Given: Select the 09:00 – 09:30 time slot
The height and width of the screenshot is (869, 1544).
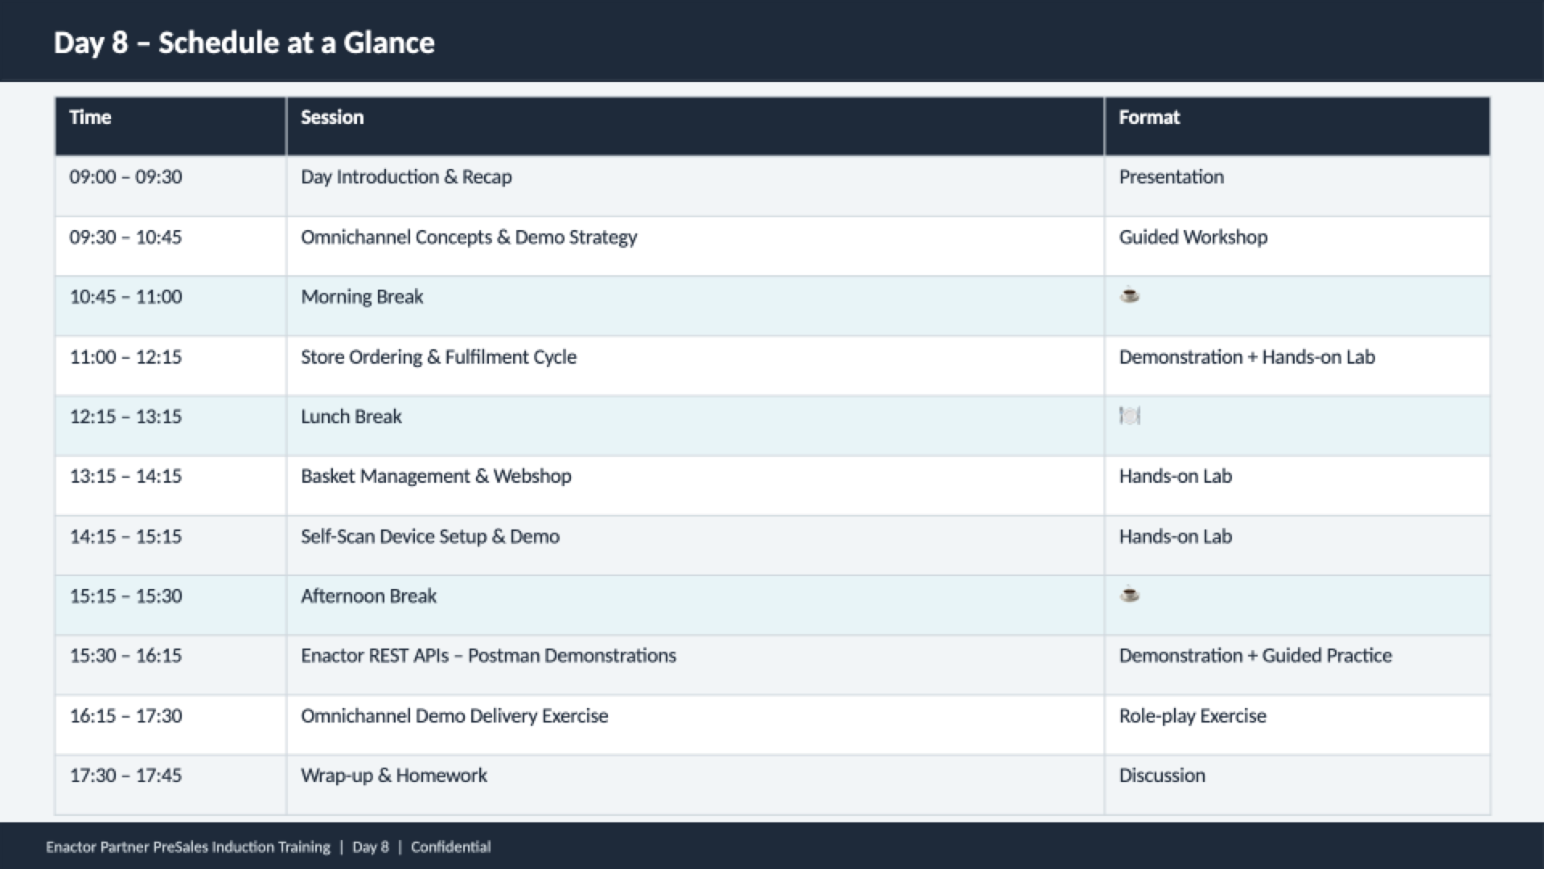Looking at the screenshot, I should 125,177.
